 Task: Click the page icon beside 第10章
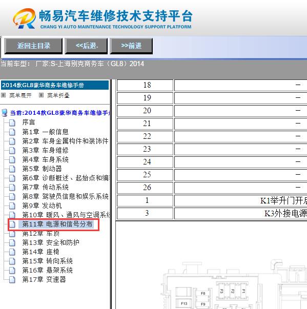(12, 215)
